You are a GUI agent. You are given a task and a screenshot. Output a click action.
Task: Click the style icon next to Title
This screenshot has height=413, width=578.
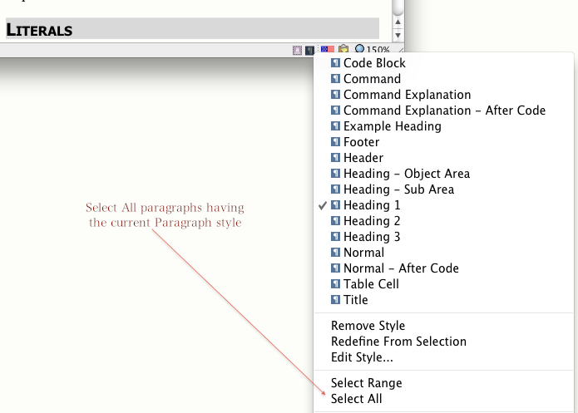click(x=335, y=300)
